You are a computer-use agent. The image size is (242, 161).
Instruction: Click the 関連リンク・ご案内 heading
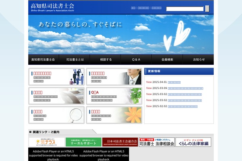[46, 132]
